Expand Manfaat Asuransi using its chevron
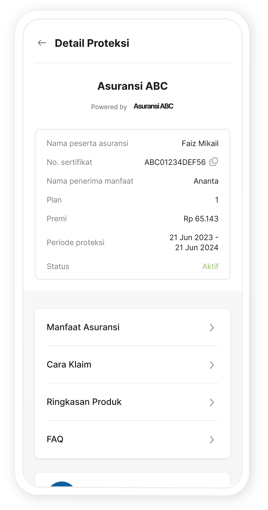The image size is (268, 510). (x=212, y=327)
